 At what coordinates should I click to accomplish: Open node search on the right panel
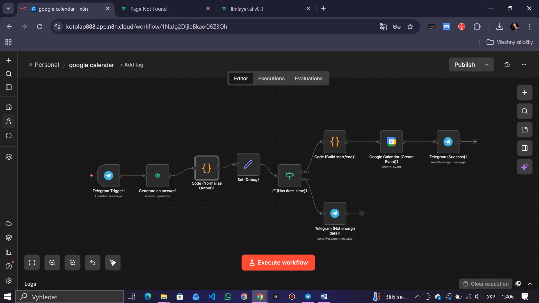tap(525, 111)
